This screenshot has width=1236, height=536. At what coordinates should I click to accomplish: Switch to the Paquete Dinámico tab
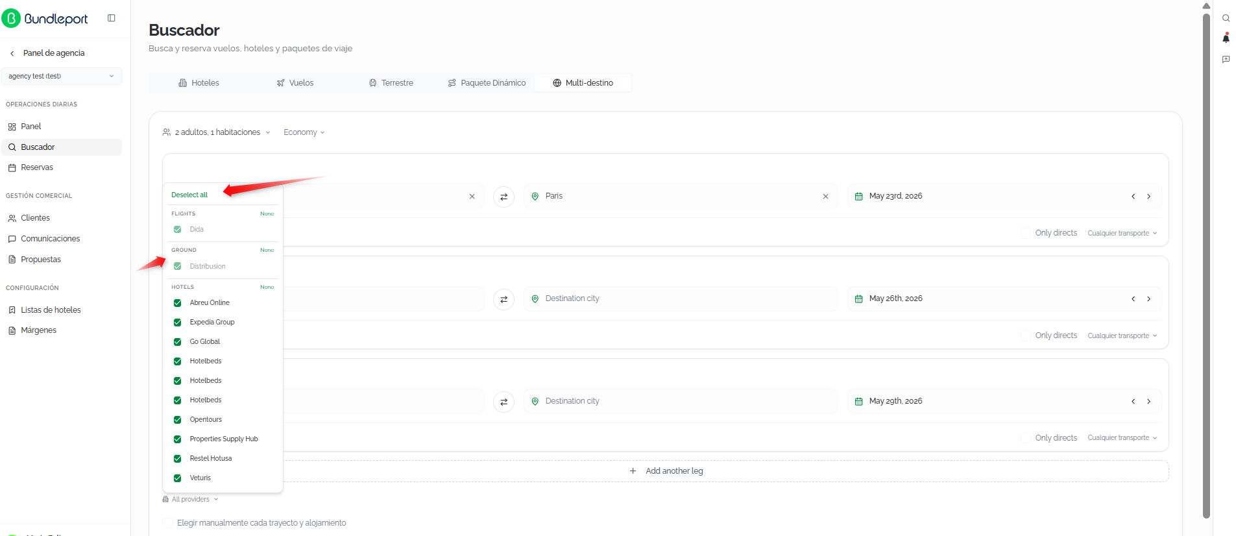(487, 83)
